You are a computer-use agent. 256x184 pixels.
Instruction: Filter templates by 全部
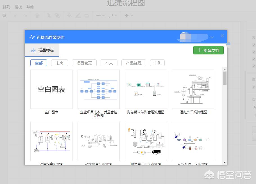point(39,63)
